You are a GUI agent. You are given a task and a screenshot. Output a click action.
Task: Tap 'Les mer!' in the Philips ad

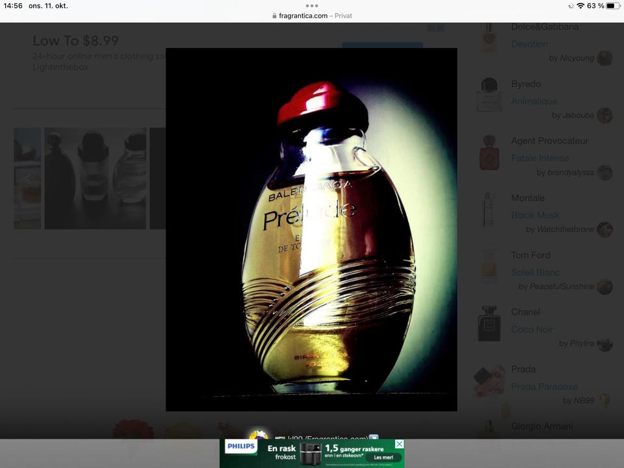point(383,457)
